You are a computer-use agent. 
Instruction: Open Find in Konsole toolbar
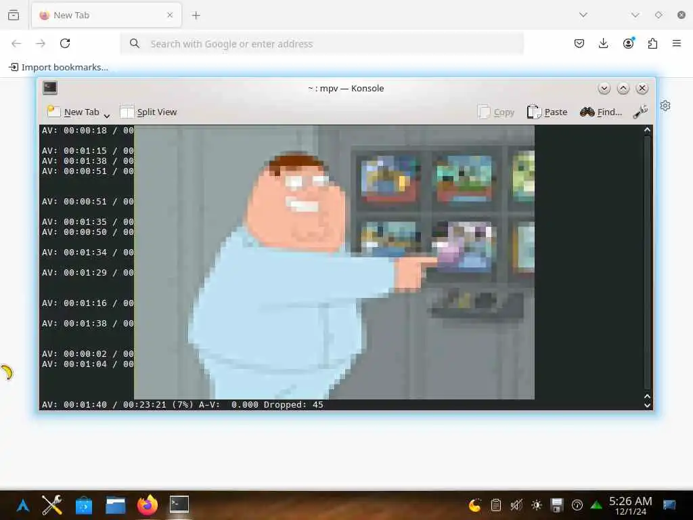click(x=601, y=112)
